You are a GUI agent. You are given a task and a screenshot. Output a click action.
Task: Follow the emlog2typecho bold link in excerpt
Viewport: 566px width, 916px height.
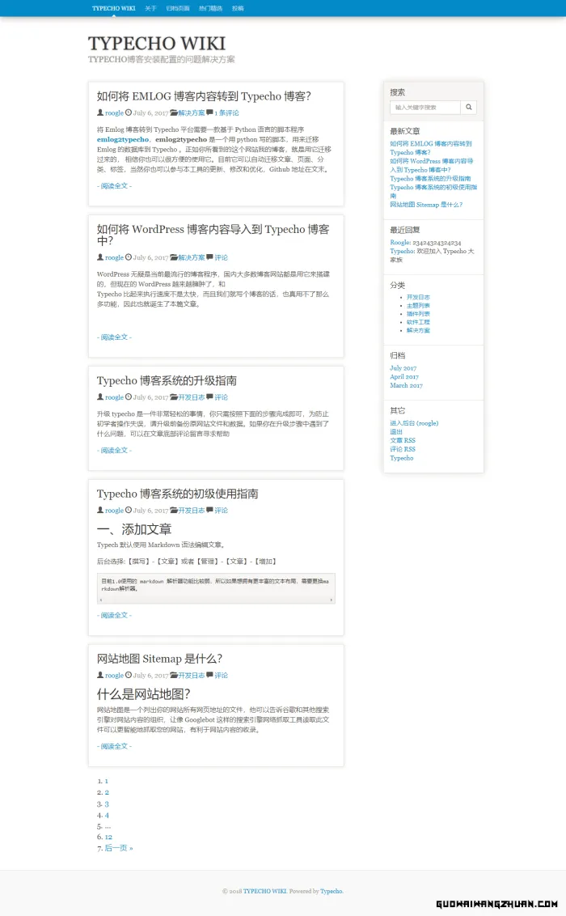pyautogui.click(x=123, y=140)
